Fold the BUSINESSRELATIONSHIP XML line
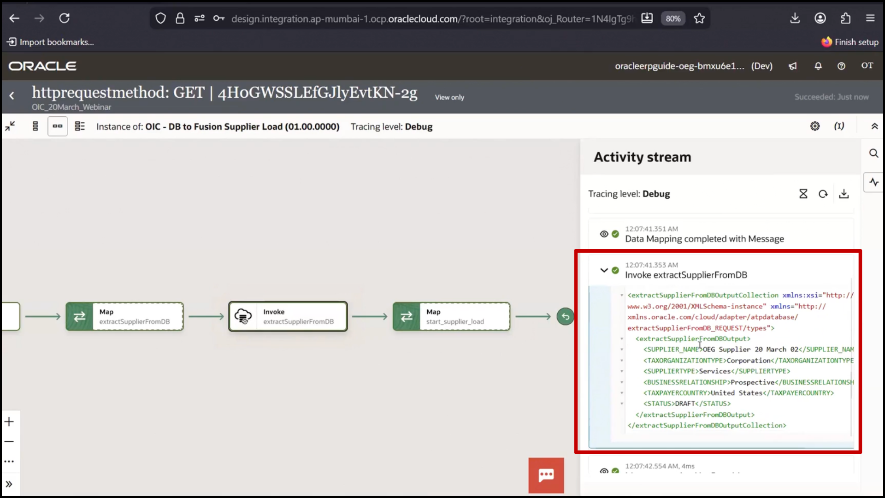This screenshot has width=885, height=498. click(622, 382)
